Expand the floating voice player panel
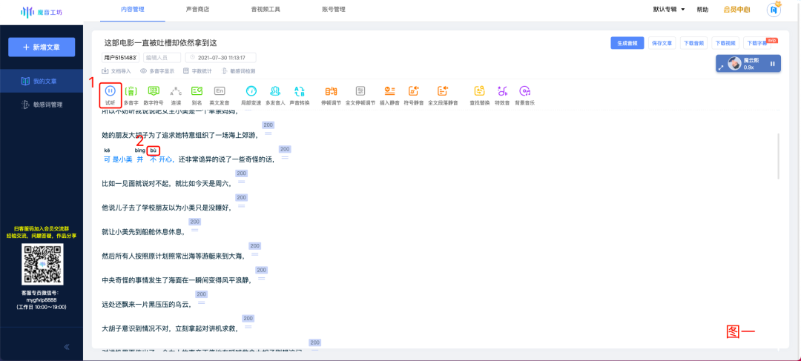This screenshot has width=801, height=361. coord(722,67)
